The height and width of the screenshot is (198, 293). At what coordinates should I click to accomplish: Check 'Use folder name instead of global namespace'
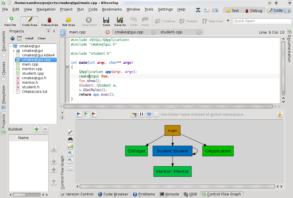(x=156, y=114)
